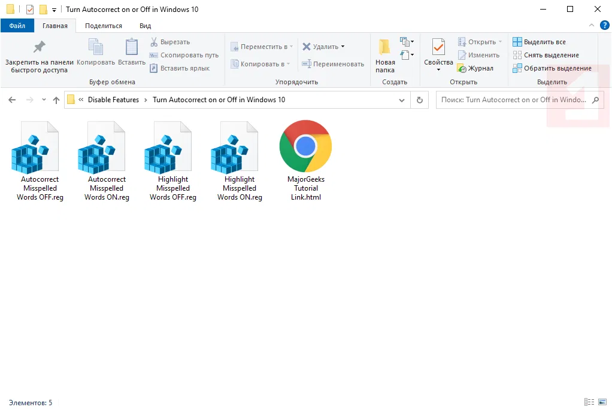Viewport: 612px width, 410px height.
Task: Open the Журнал history command
Action: click(x=475, y=68)
